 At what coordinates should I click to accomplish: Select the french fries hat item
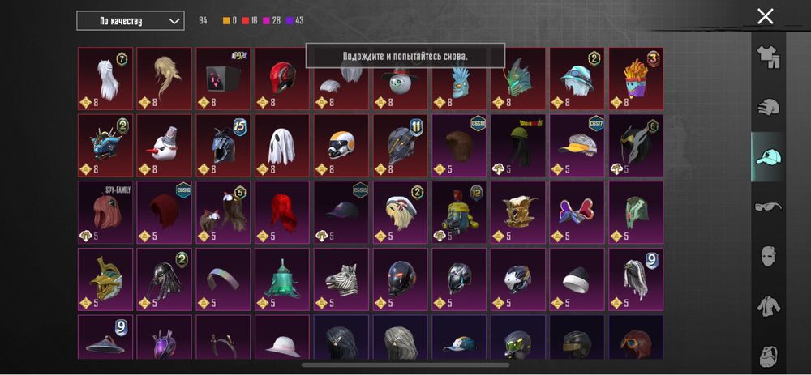click(x=636, y=79)
